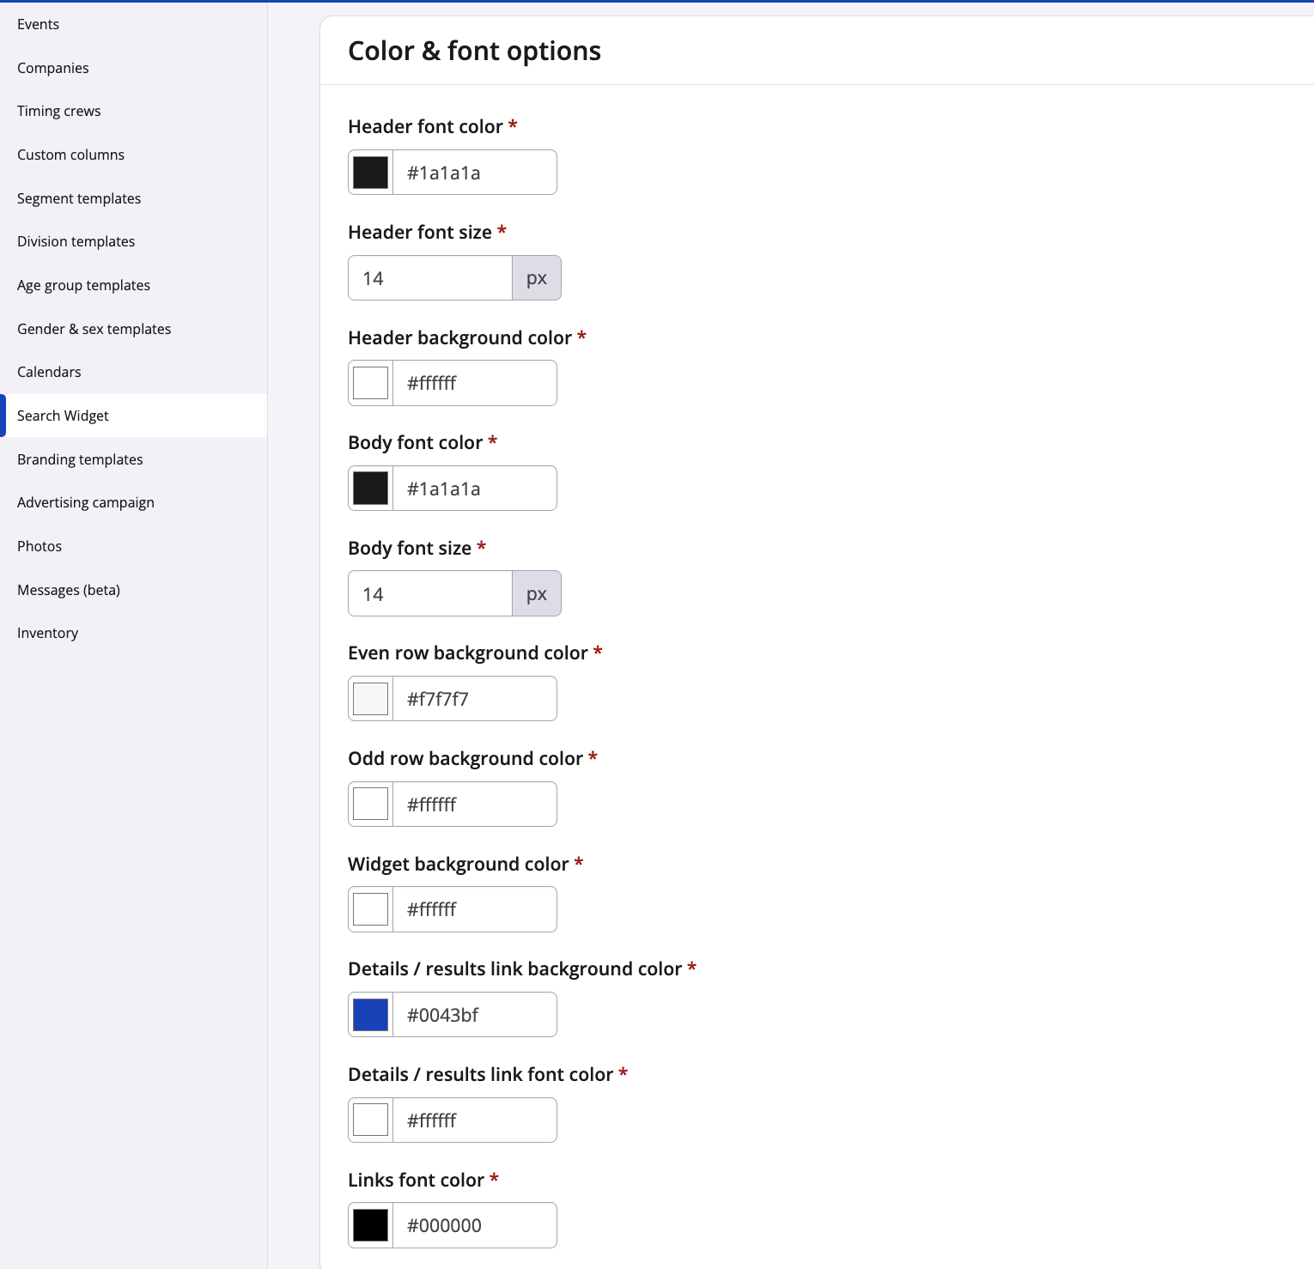Open Events in the sidebar
Viewport: 1314px width, 1269px height.
click(39, 24)
